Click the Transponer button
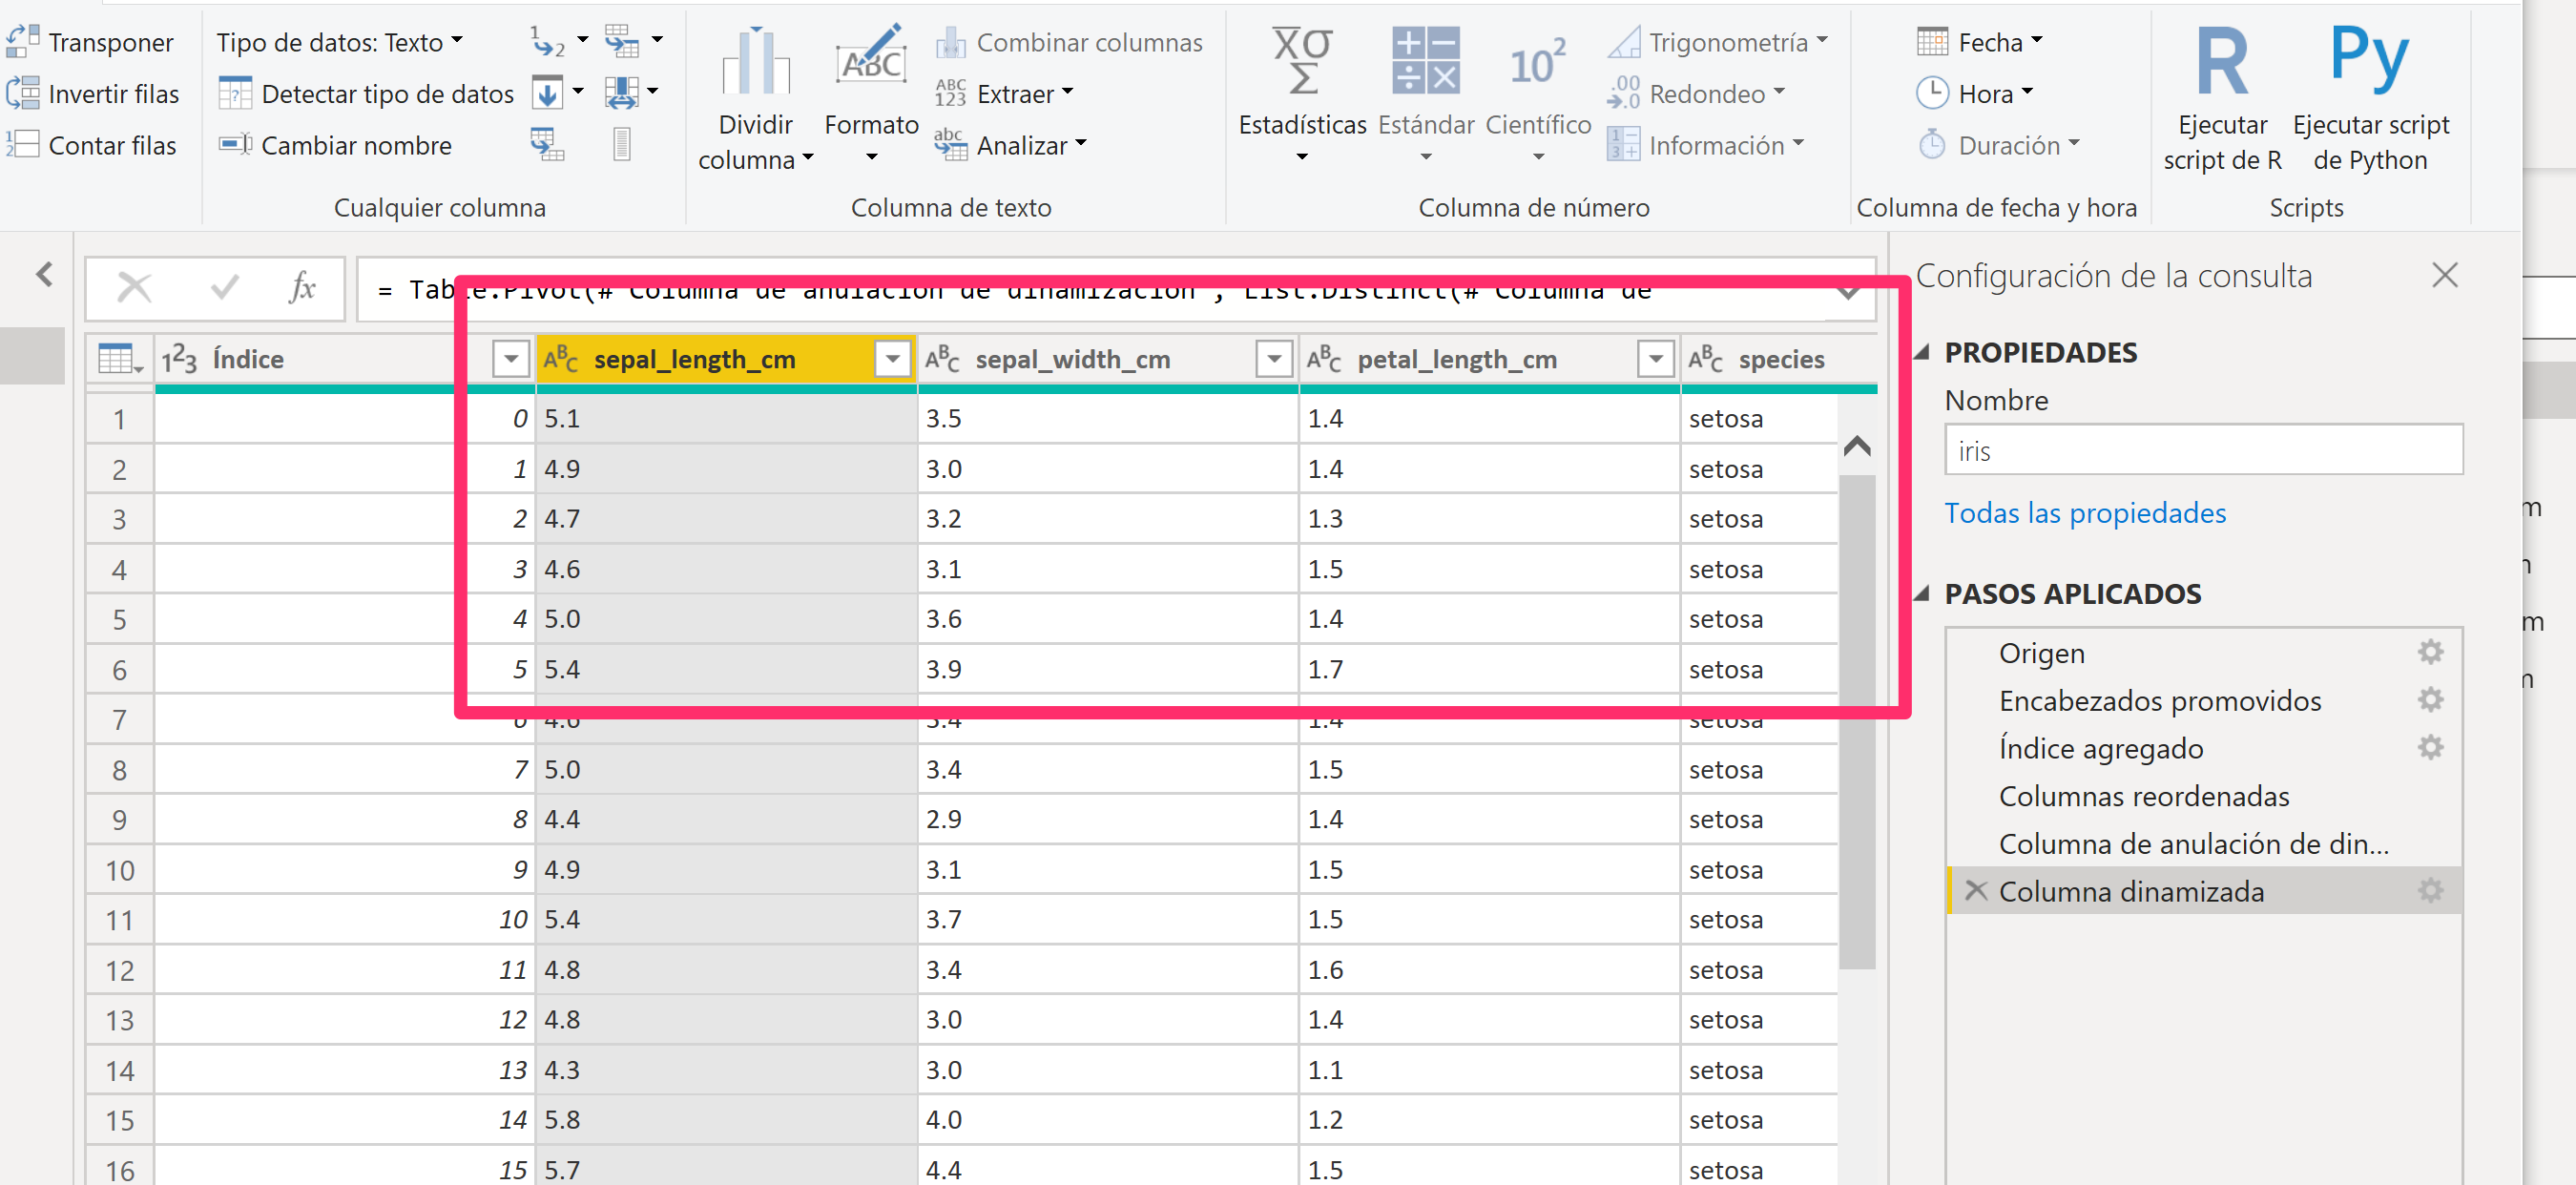The image size is (2576, 1185). tap(90, 42)
